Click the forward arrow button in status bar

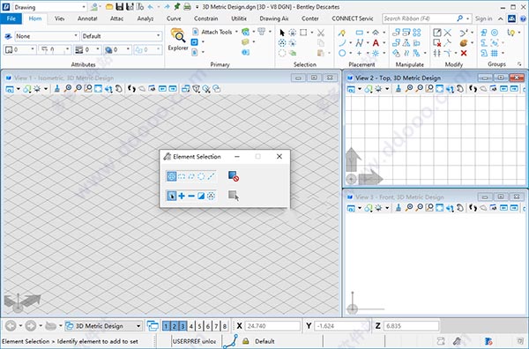30,326
